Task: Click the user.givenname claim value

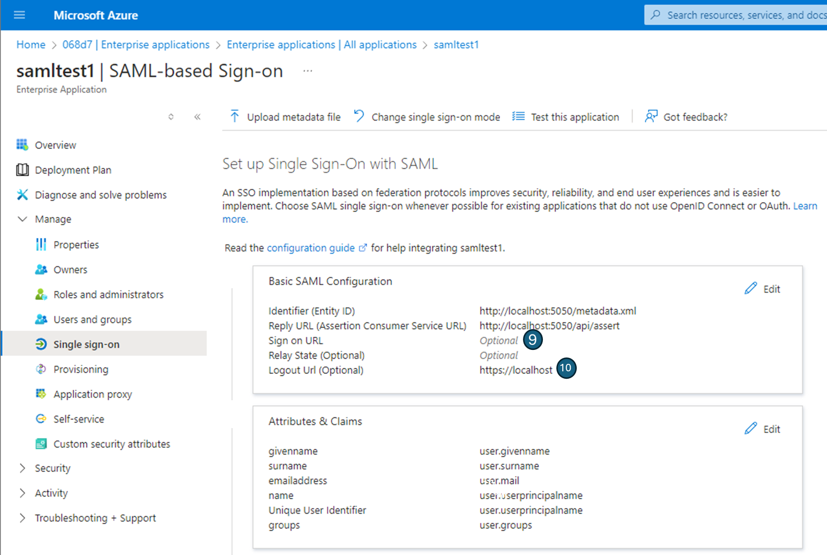Action: click(x=515, y=451)
